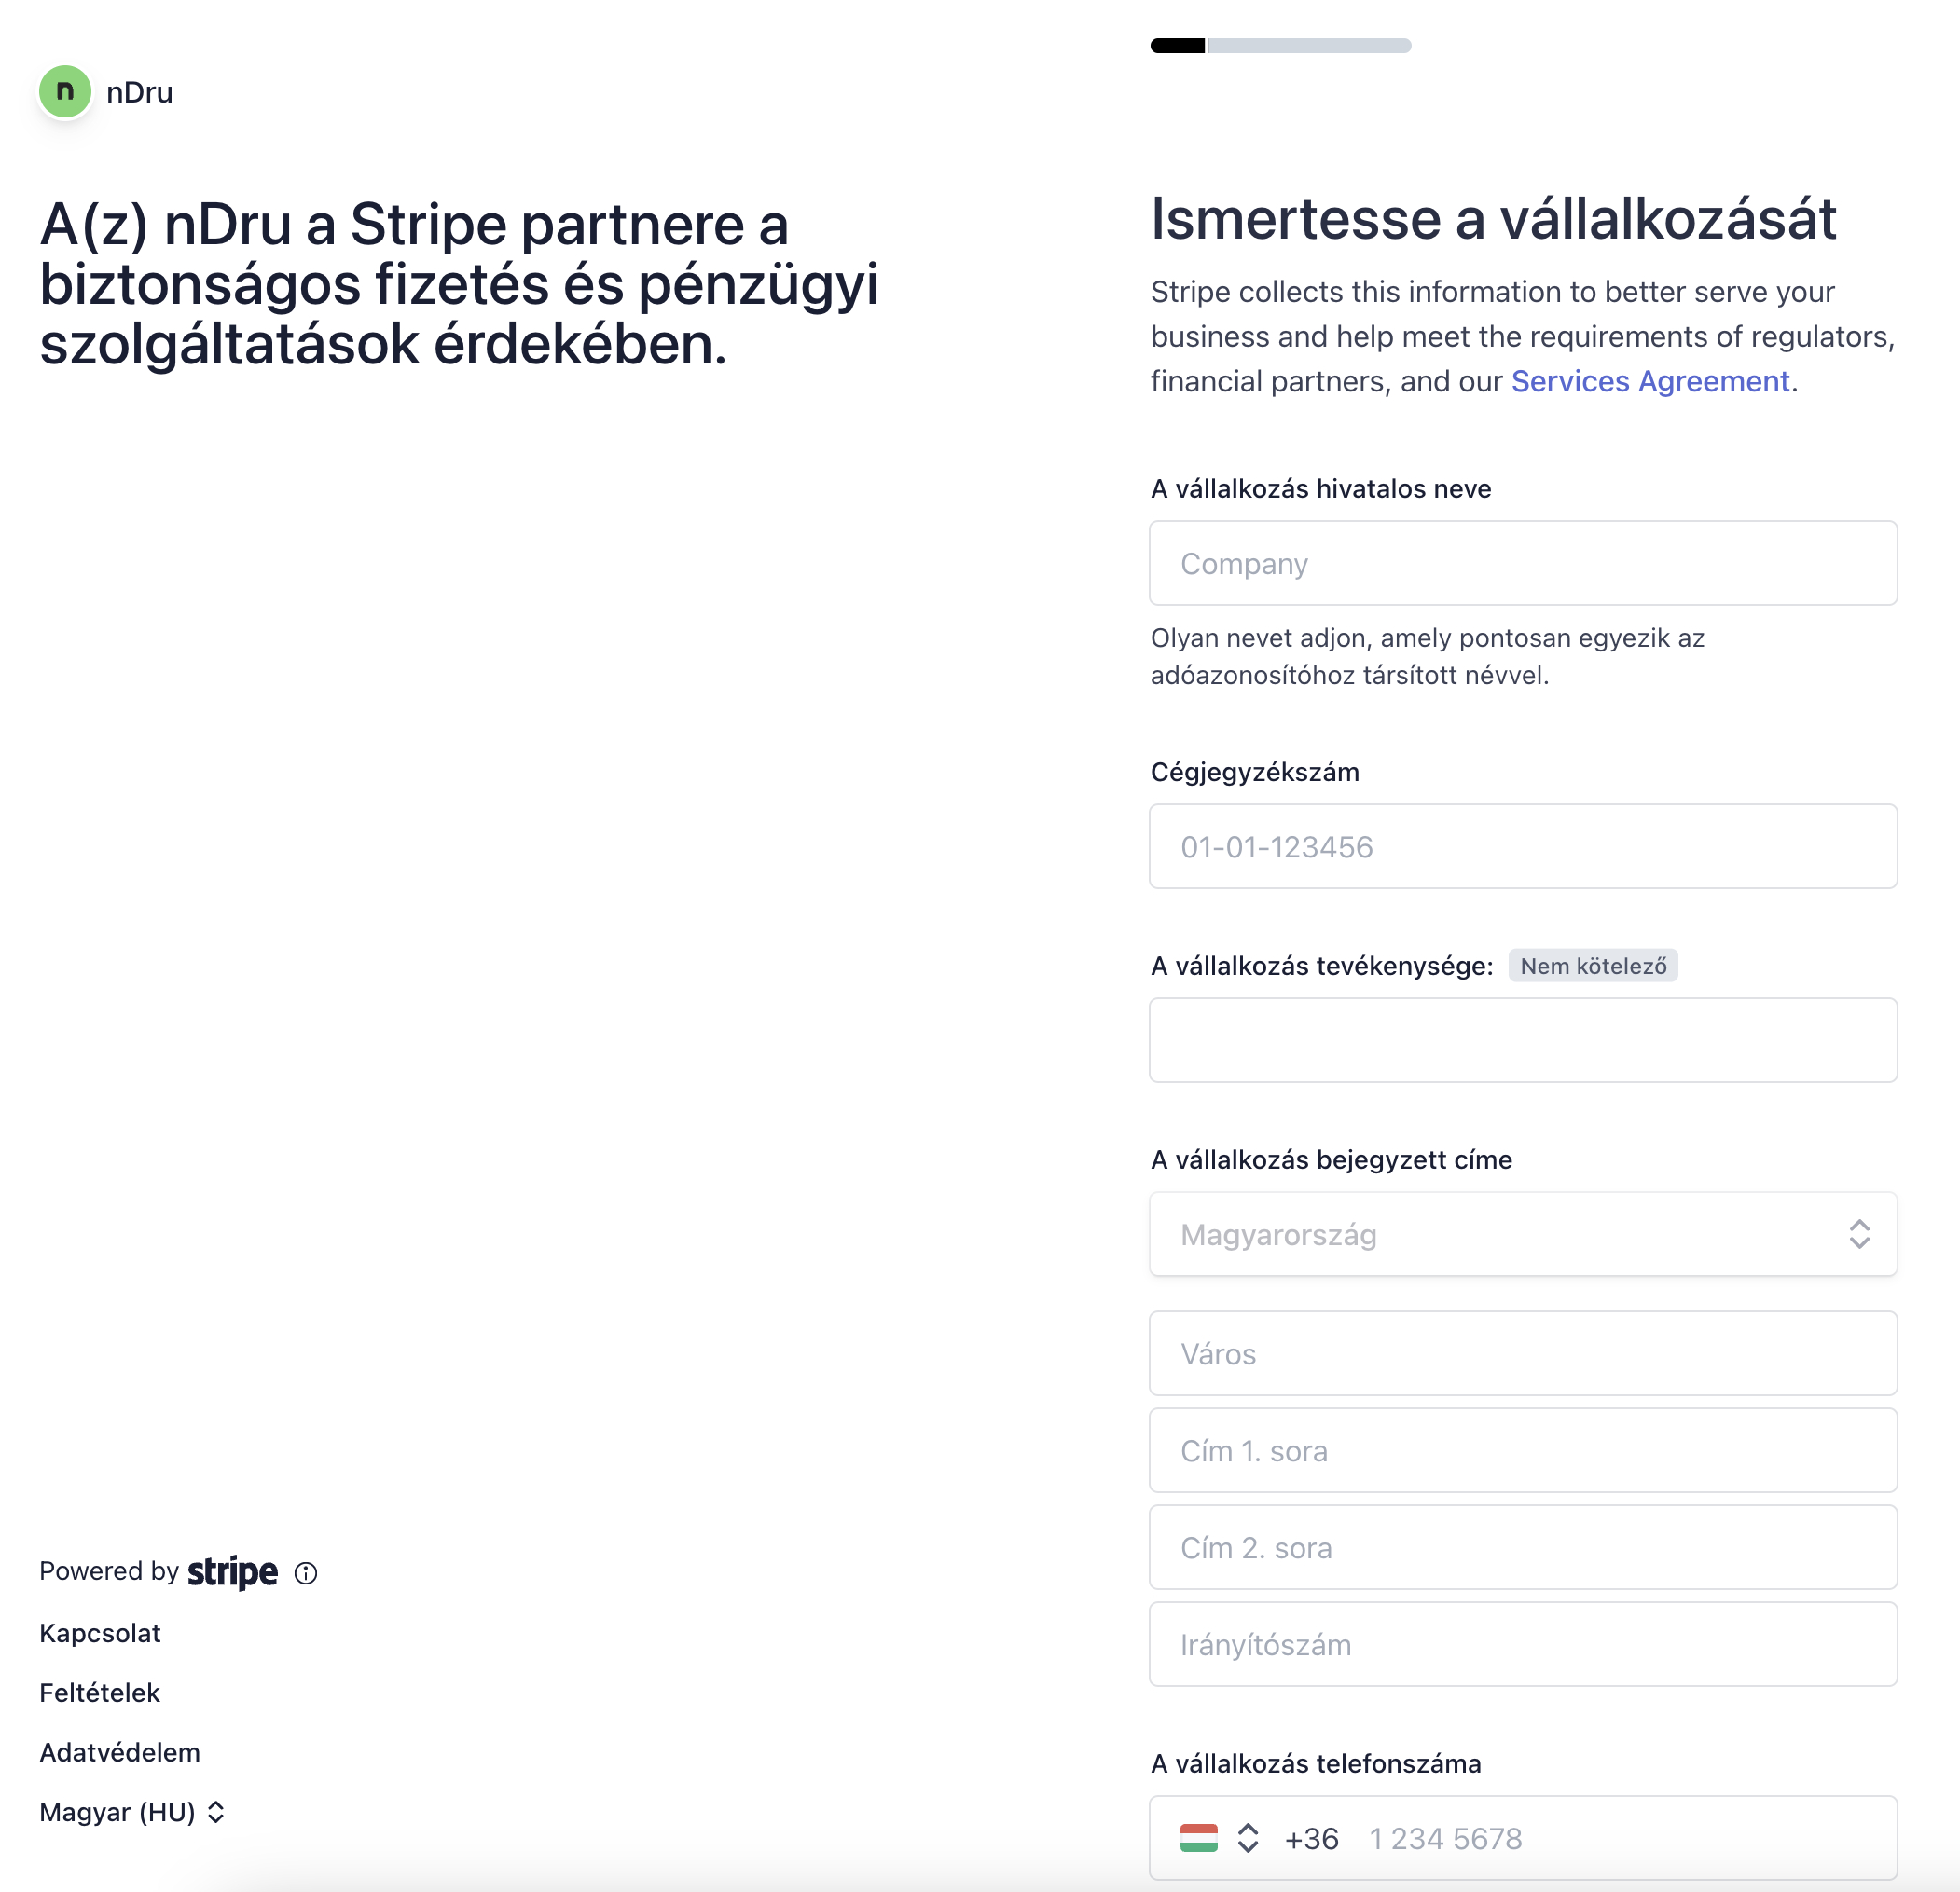Open the Magyarország country dropdown
The image size is (1960, 1892).
click(1523, 1234)
